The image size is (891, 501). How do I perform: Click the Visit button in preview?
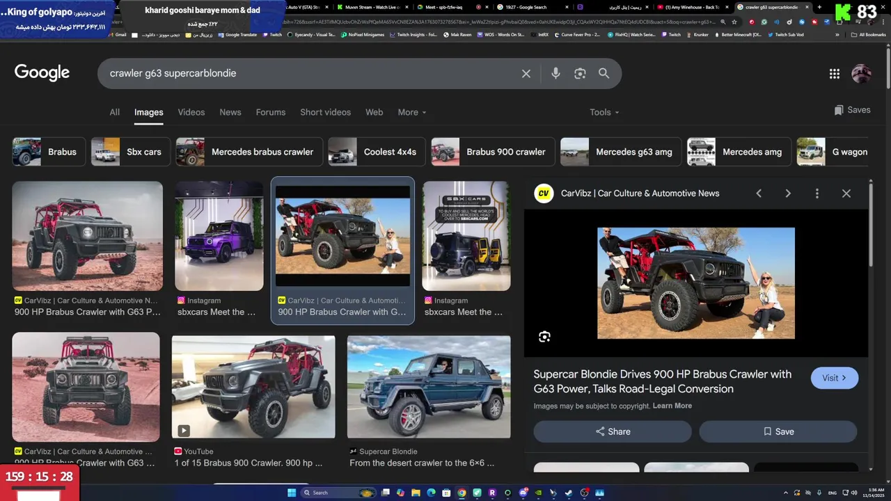(x=835, y=378)
